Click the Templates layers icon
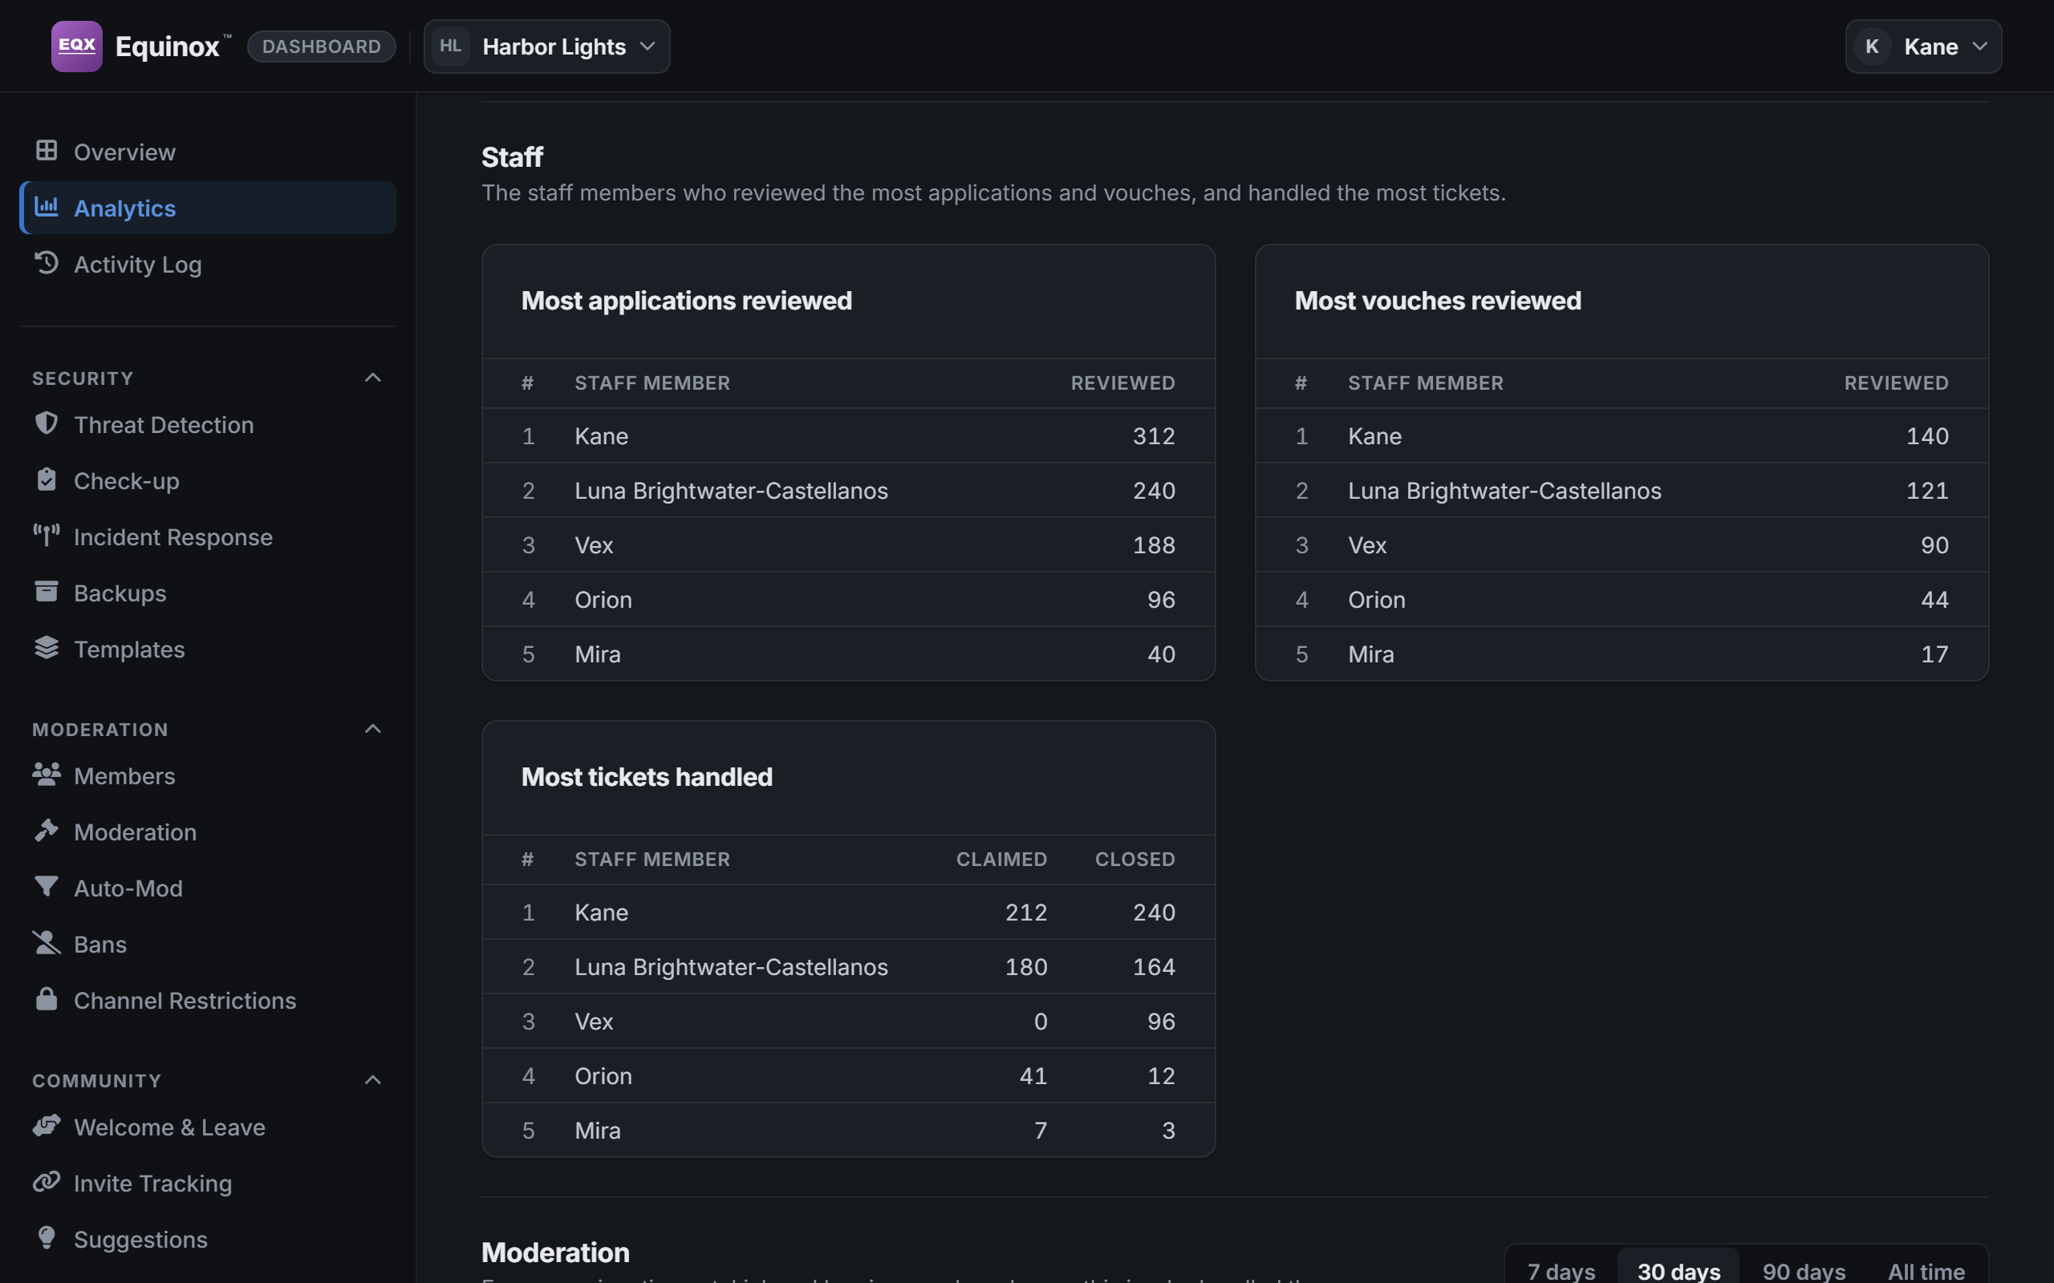This screenshot has width=2054, height=1283. click(47, 646)
